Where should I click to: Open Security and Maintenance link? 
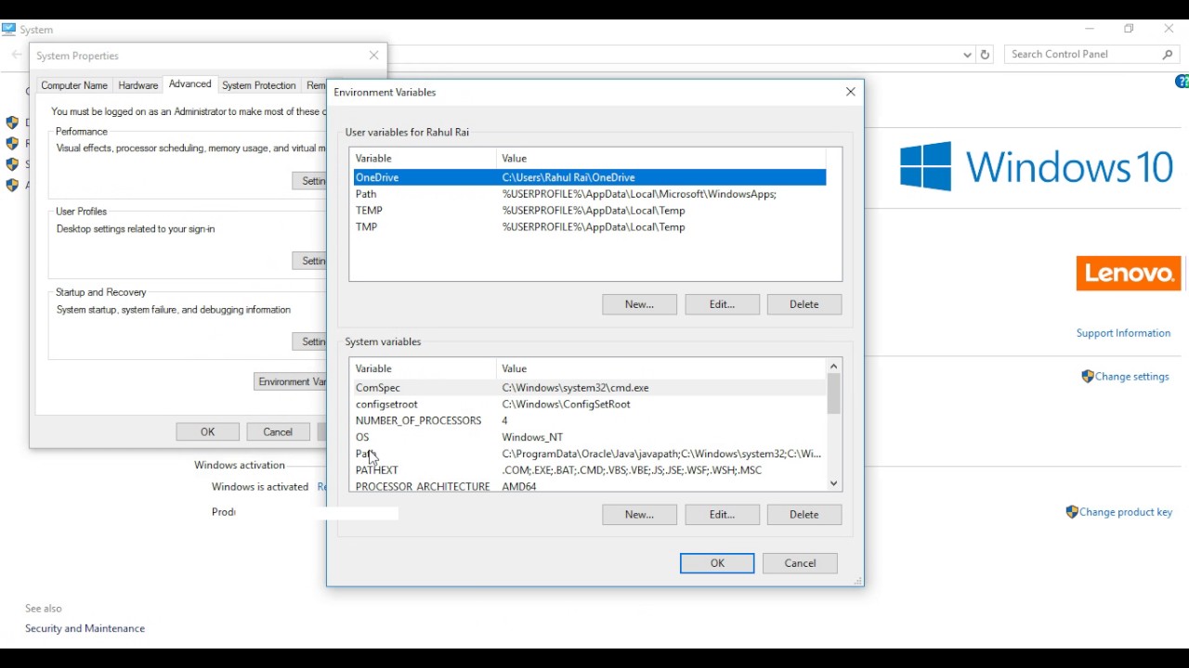[85, 629]
